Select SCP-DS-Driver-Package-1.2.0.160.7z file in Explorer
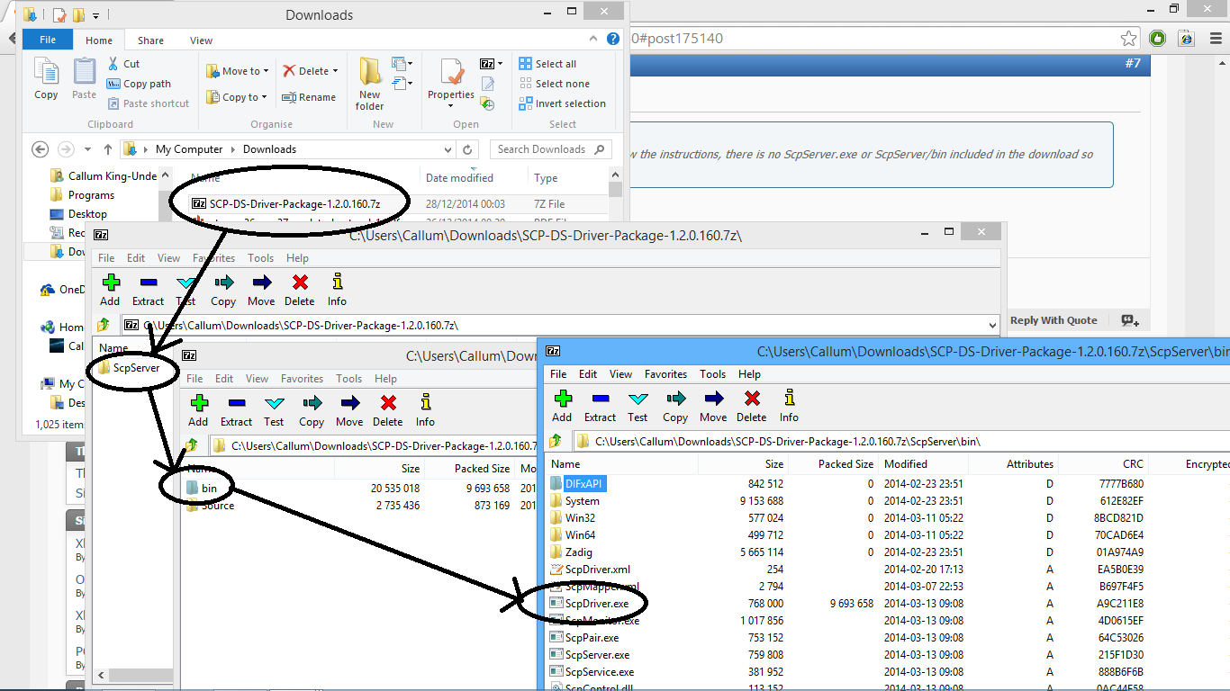1230x691 pixels. (285, 204)
